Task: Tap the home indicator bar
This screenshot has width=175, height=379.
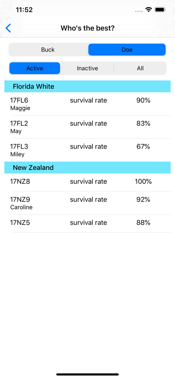Action: point(87,374)
